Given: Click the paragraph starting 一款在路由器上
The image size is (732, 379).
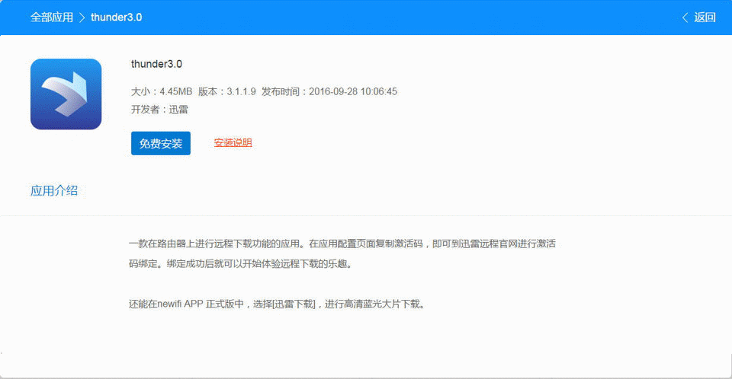Looking at the screenshot, I should [342, 253].
